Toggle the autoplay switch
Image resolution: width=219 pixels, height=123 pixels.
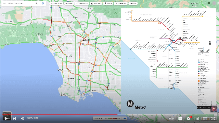pos(171,119)
